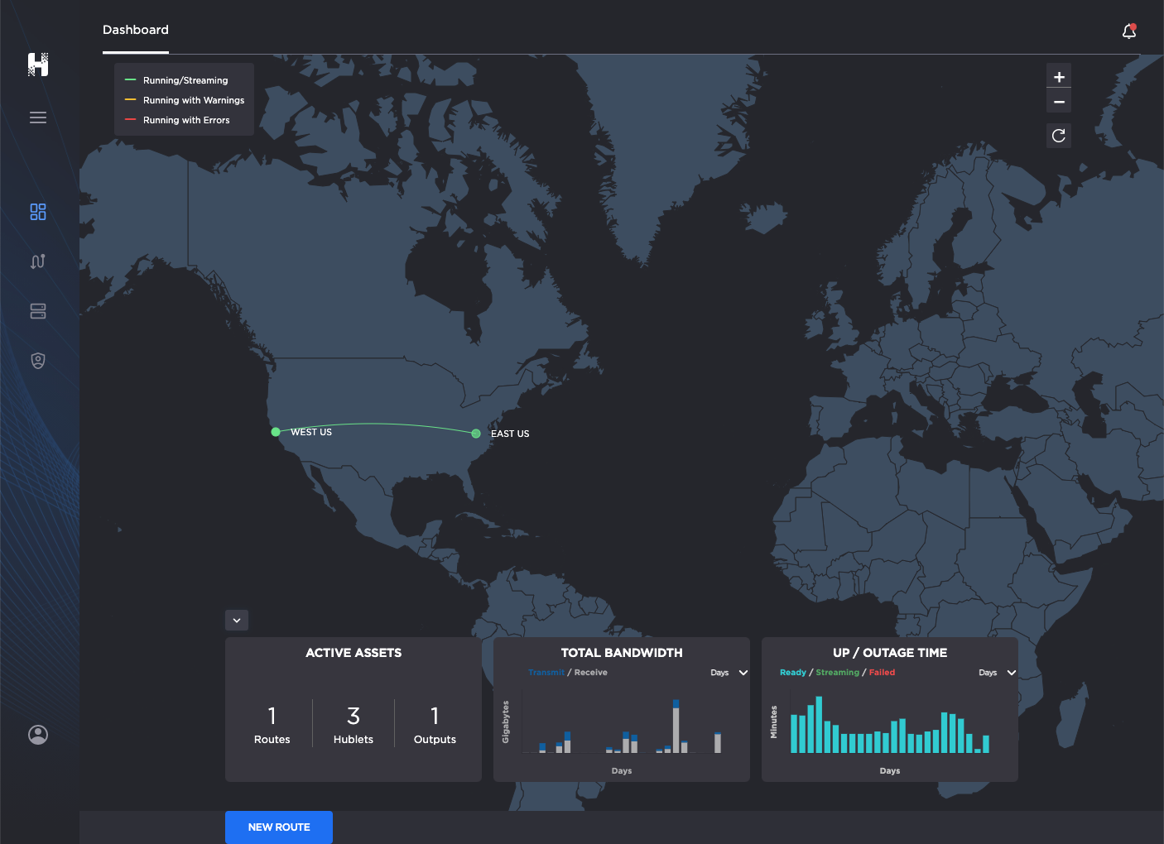Open Days dropdown in Total Bandwidth

729,673
